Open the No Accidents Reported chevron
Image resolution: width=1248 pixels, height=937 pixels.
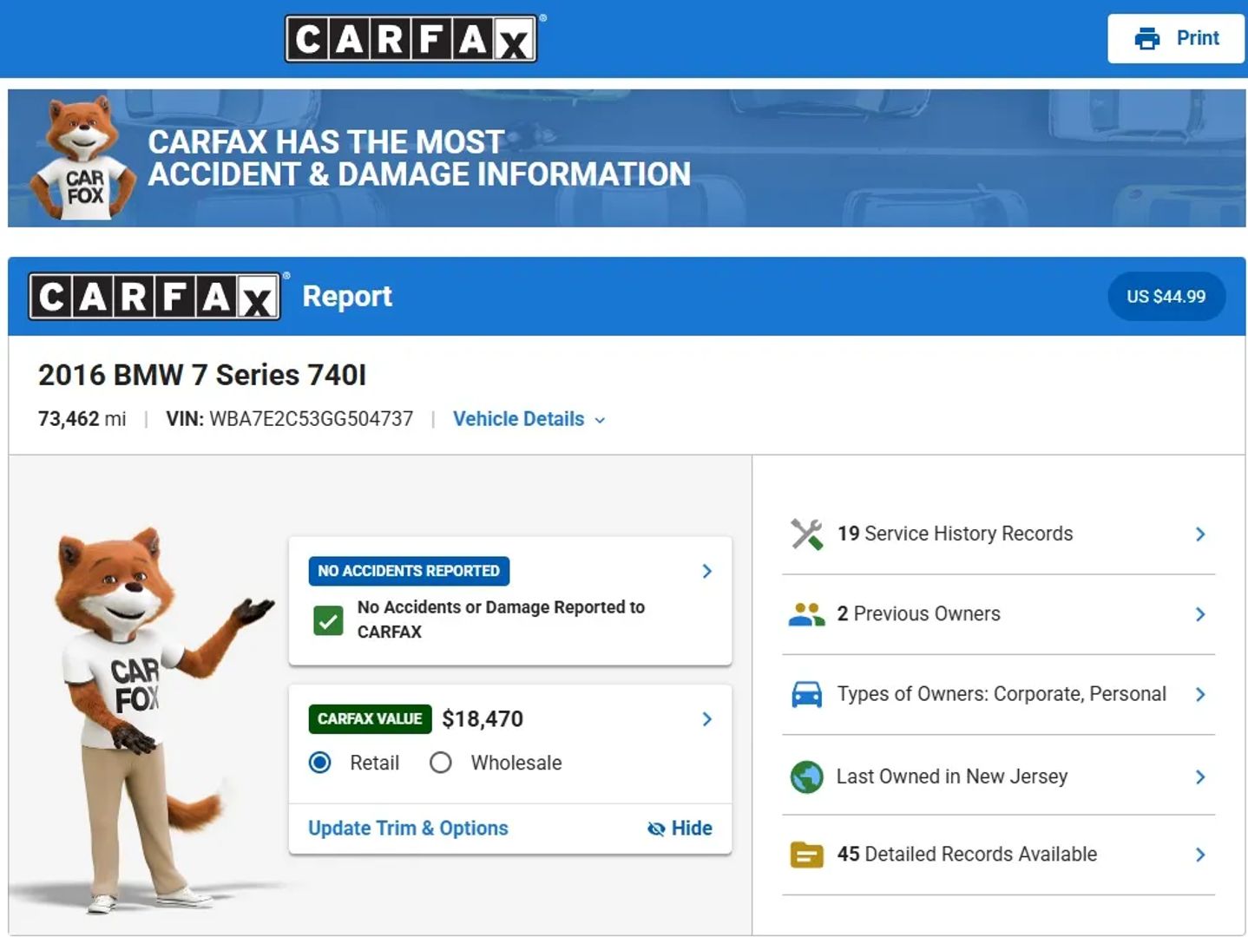[x=707, y=571]
